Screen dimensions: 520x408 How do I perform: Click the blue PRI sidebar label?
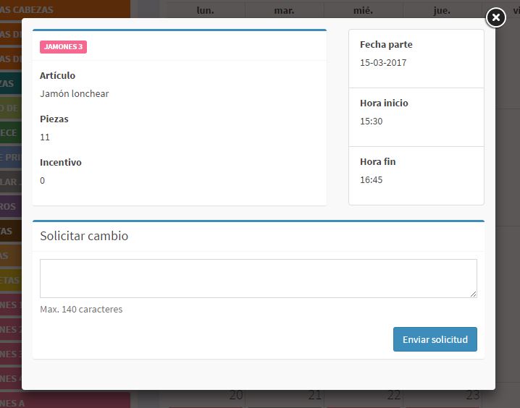pos(10,158)
